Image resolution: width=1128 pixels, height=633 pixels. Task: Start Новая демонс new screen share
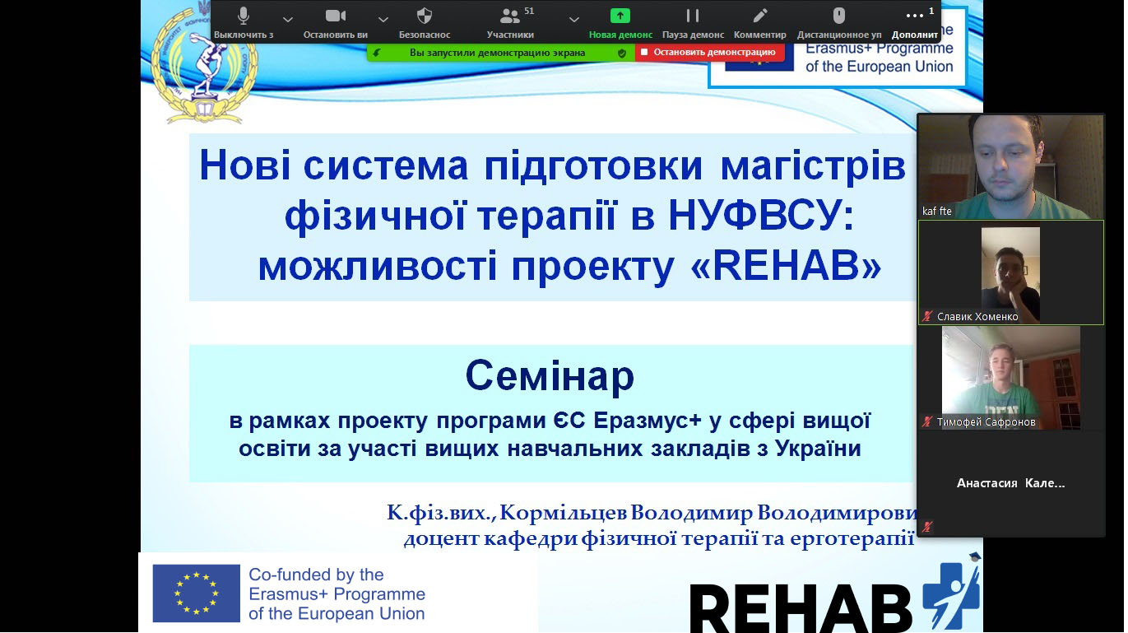coord(620,22)
